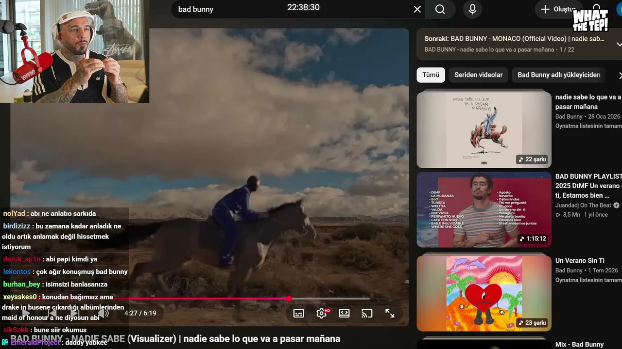Toggle subtitles on the video player

299,313
